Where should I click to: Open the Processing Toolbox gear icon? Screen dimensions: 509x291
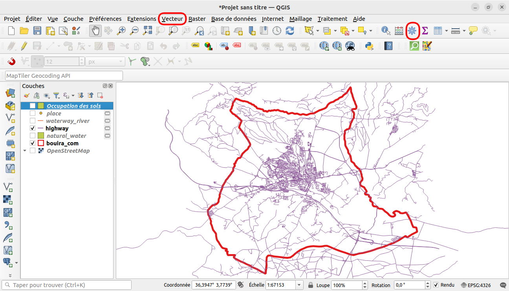click(412, 31)
